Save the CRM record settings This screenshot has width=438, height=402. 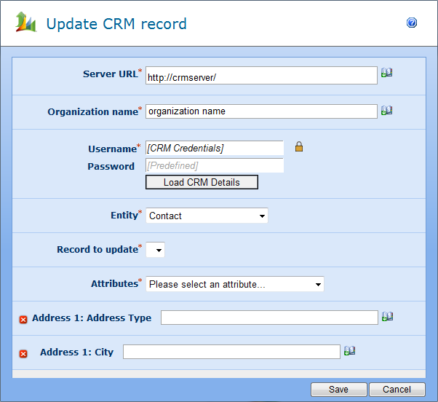click(338, 390)
